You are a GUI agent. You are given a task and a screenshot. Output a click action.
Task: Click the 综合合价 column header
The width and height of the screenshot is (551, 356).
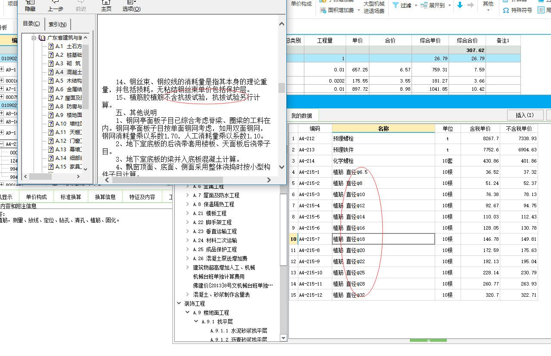(467, 40)
